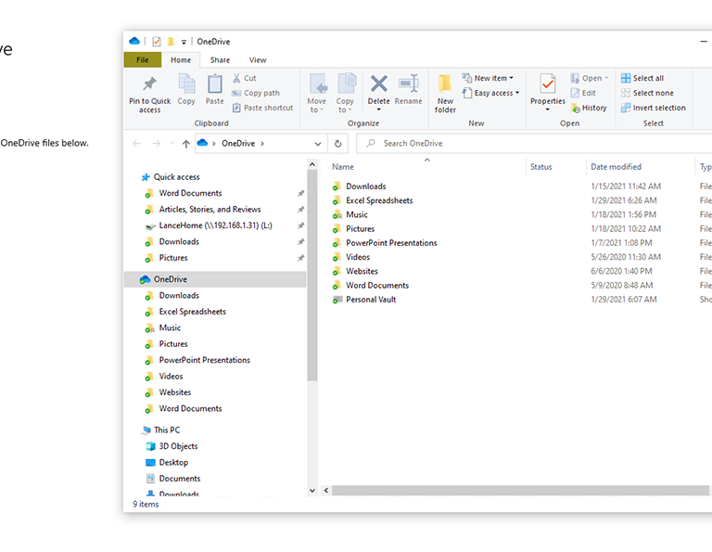Select Articles, Stories, and Reviews quick access
The height and width of the screenshot is (552, 712).
coord(202,210)
